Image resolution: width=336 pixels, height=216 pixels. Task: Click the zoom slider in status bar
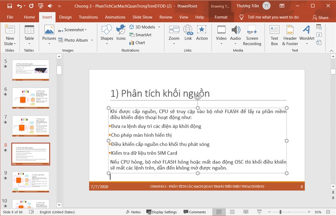click(281, 212)
